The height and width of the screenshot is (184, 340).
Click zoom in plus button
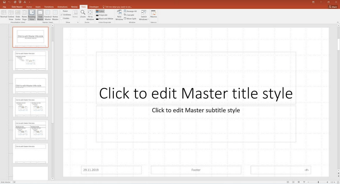point(327,182)
